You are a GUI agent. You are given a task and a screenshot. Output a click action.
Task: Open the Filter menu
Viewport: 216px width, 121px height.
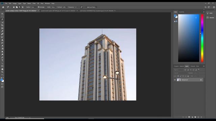click(34, 3)
